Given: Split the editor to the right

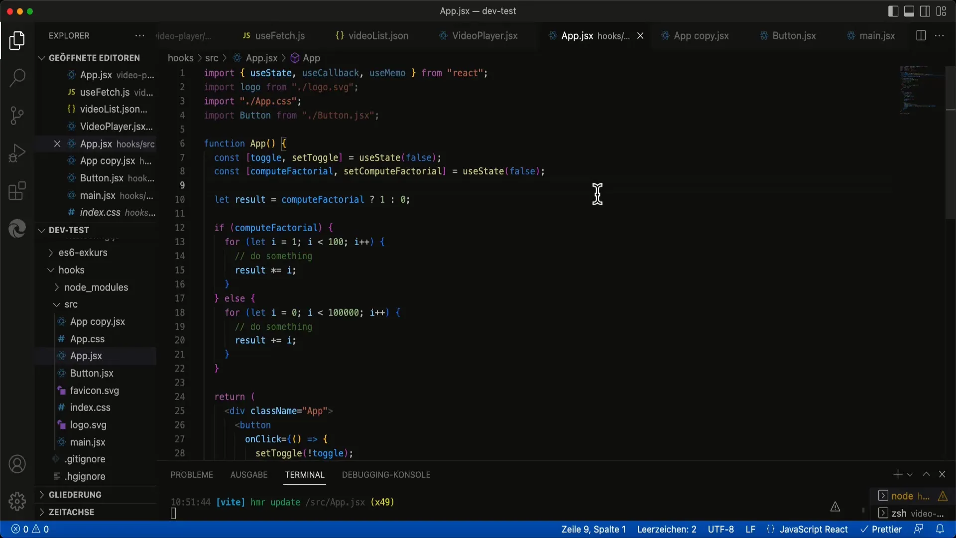Looking at the screenshot, I should tap(921, 36).
